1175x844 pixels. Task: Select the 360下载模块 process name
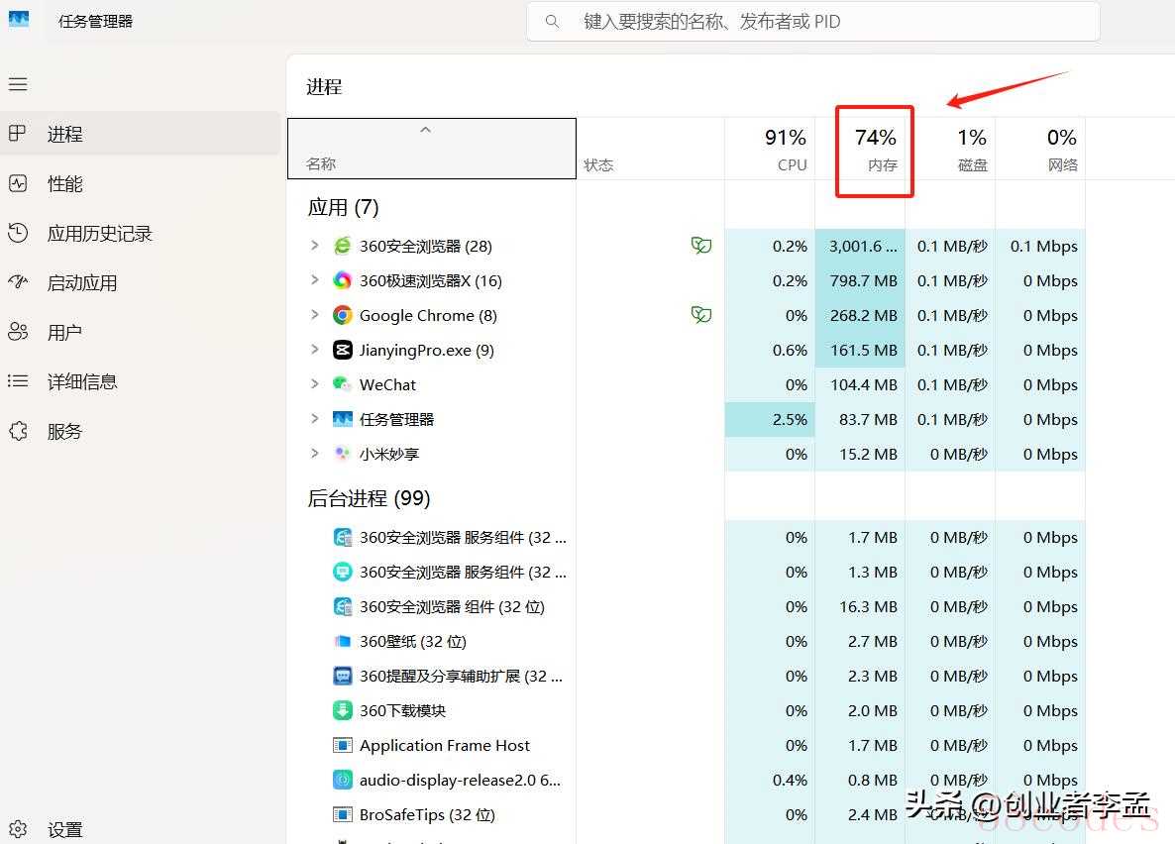click(x=402, y=710)
